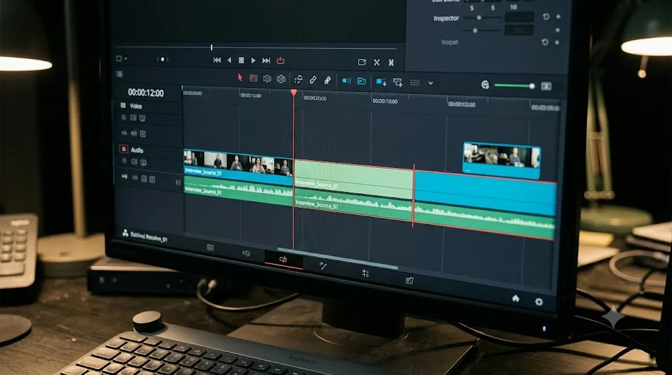
Task: Click the DaVinci Resolve project name label
Action: (x=149, y=237)
